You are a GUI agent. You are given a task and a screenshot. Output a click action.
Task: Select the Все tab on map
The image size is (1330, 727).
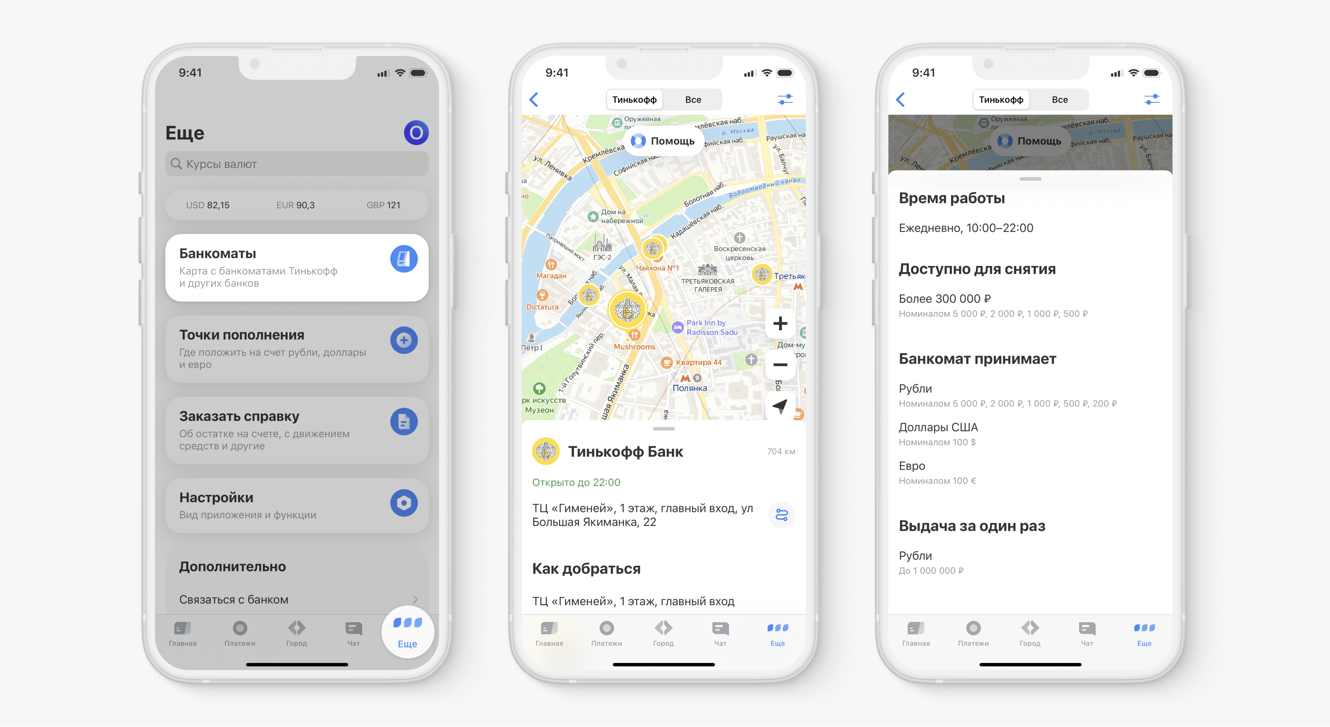[x=693, y=100]
